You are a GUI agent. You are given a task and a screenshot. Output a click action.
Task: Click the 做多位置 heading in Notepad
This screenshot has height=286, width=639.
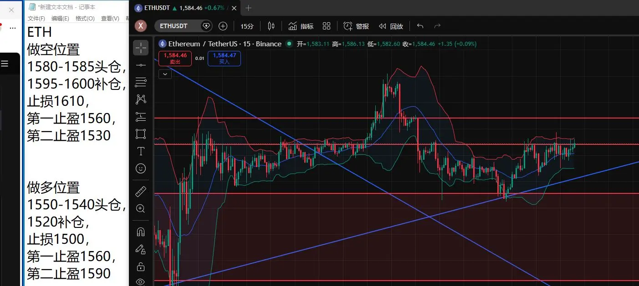click(53, 187)
